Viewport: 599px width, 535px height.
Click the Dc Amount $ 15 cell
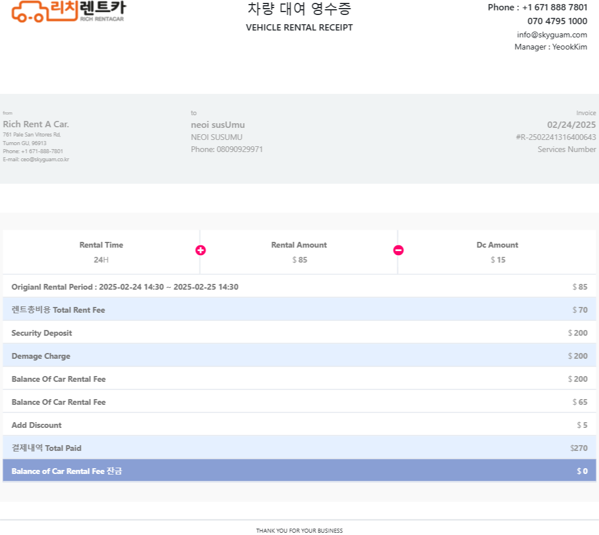point(498,252)
